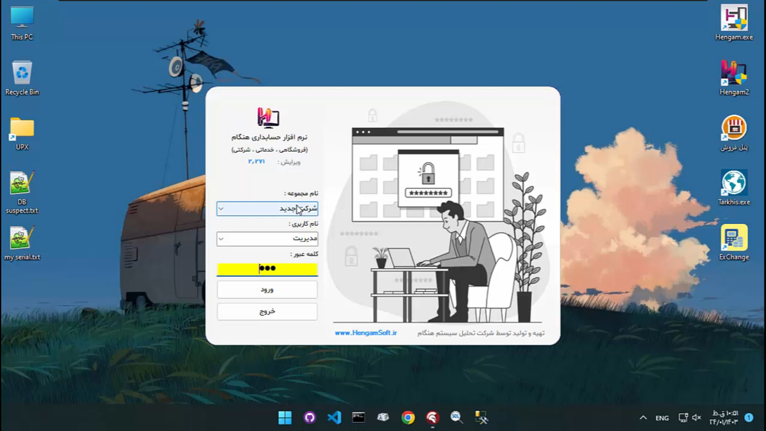
Task: Open the notification badge in tray
Action: pyautogui.click(x=749, y=418)
